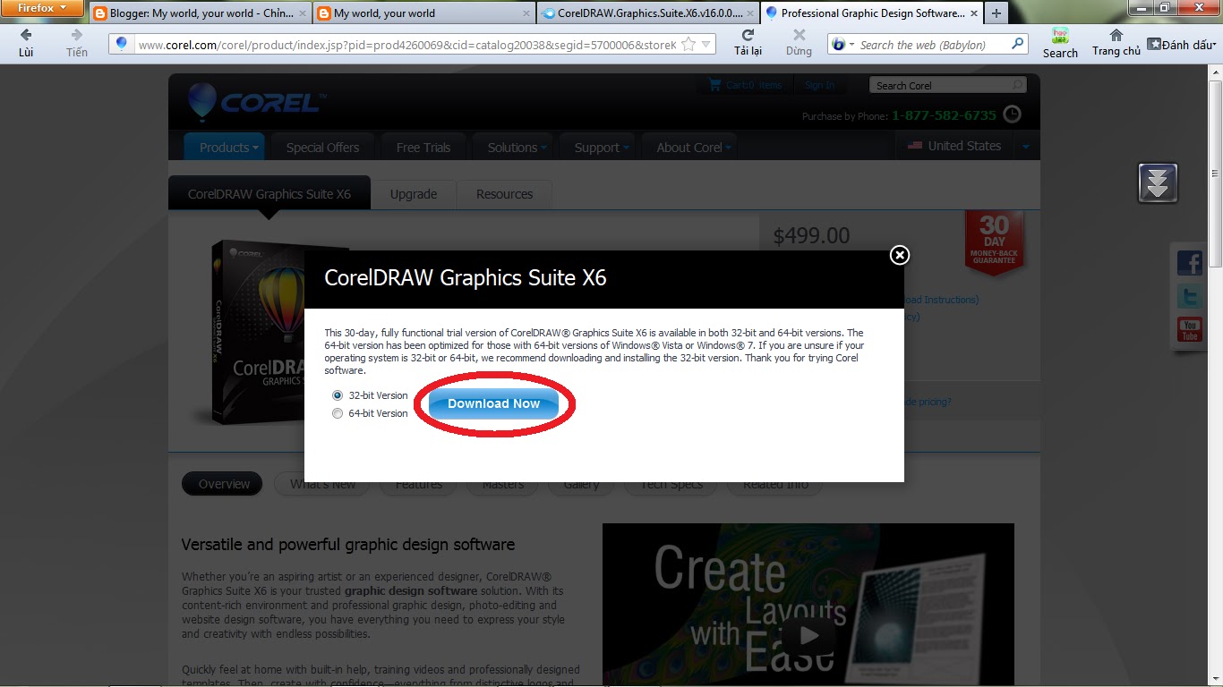
Task: Switch to the CorelDRAW.Graphics.Suite.X6 browser tab
Action: click(648, 13)
